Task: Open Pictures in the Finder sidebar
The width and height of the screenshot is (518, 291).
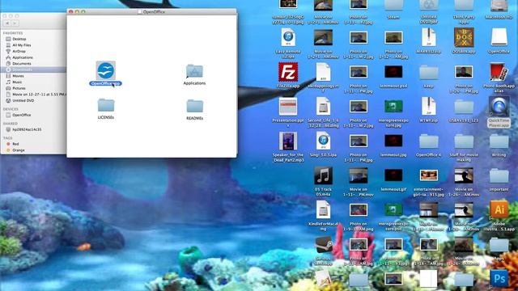Action: [x=19, y=88]
